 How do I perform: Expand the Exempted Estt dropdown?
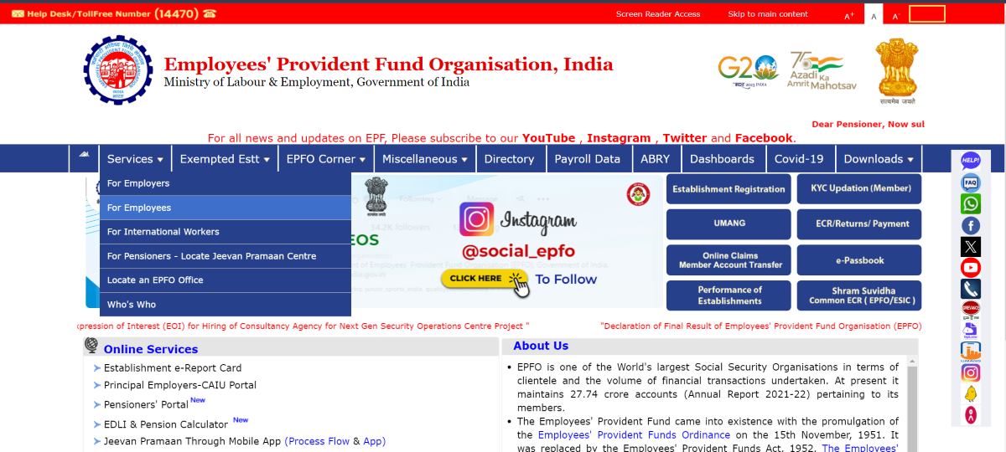click(225, 159)
